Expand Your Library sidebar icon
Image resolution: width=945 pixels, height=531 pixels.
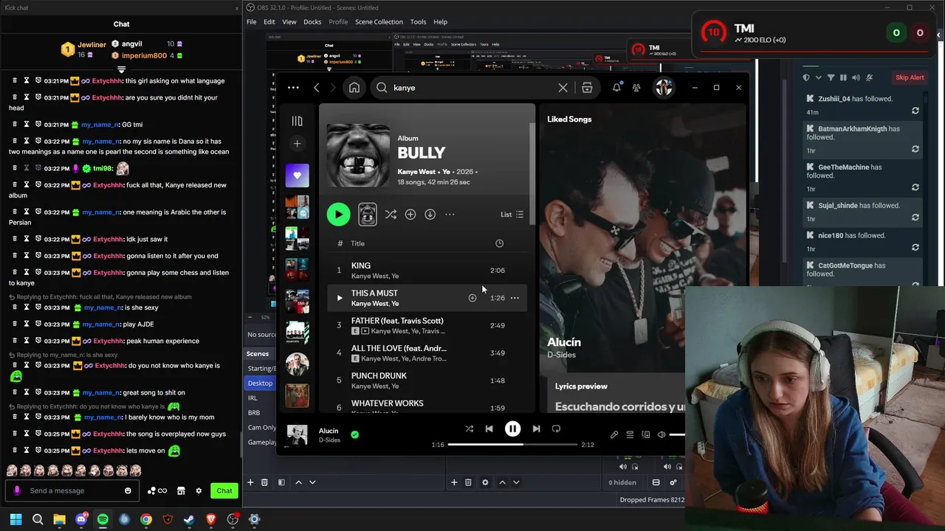(x=297, y=121)
